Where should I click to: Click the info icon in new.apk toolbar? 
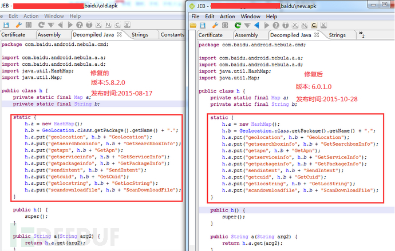[285, 25]
